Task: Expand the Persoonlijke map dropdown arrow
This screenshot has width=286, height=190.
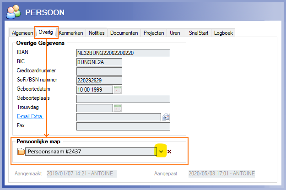Action: coord(161,152)
